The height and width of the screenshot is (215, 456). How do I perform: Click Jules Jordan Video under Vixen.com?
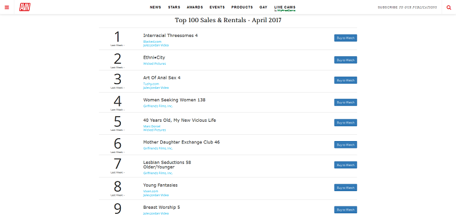coord(156,195)
